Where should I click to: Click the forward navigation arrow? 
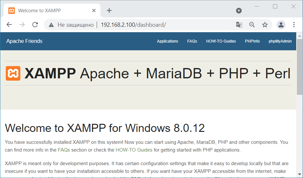[x=22, y=25]
